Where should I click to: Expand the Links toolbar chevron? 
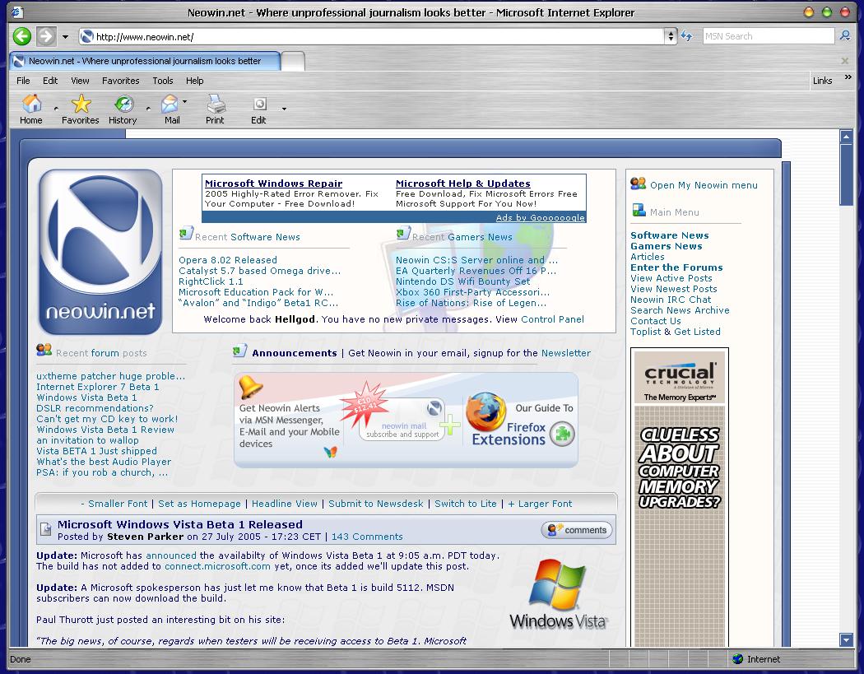[x=848, y=77]
